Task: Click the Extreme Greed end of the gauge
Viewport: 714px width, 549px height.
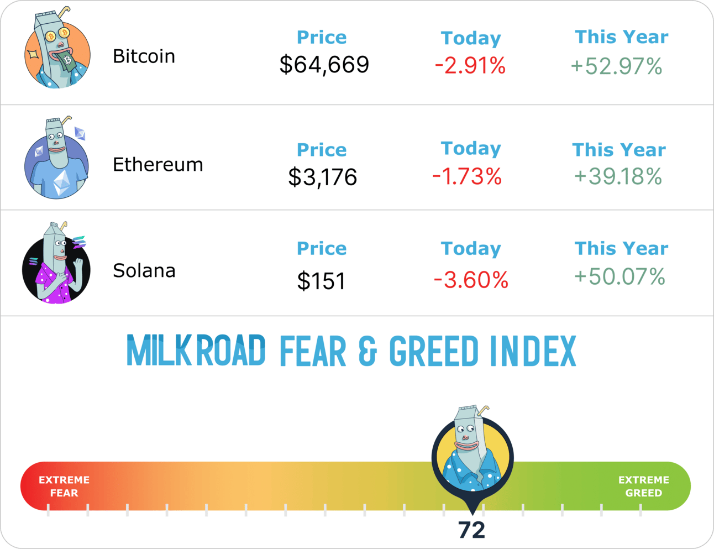Action: point(643,487)
